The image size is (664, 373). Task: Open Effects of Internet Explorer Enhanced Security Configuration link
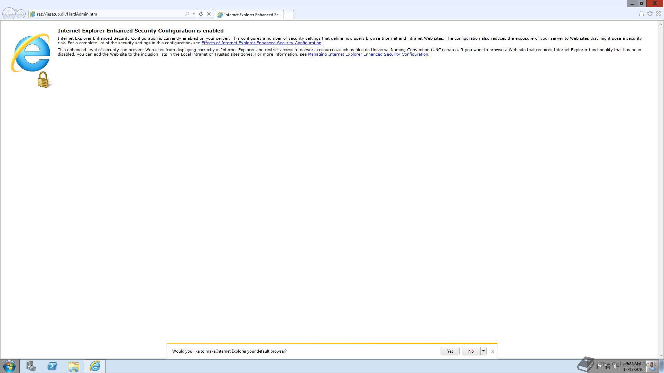(x=261, y=43)
